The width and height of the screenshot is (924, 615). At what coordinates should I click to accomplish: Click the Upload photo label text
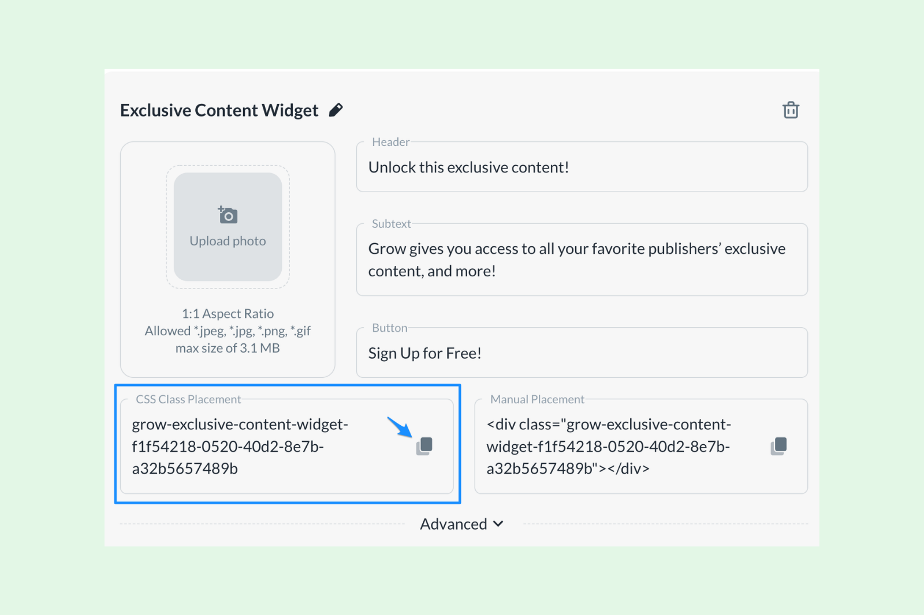point(228,241)
